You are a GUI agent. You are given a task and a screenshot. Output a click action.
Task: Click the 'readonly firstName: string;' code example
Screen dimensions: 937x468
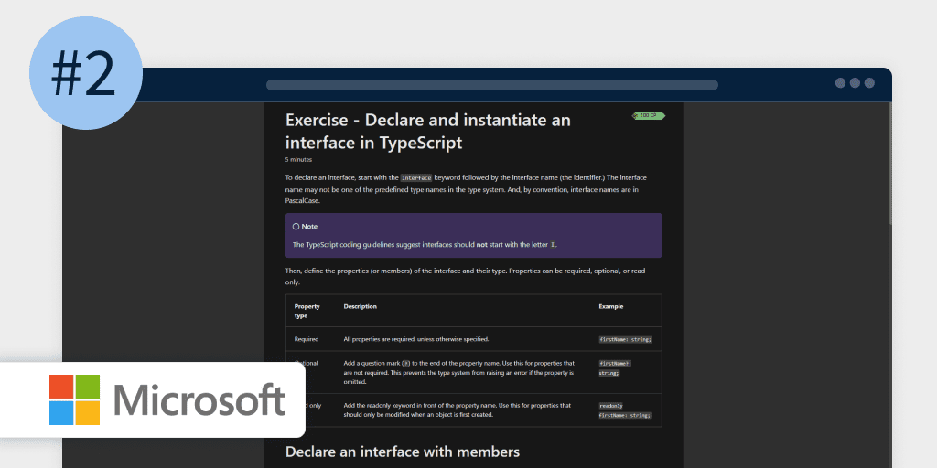click(x=624, y=409)
